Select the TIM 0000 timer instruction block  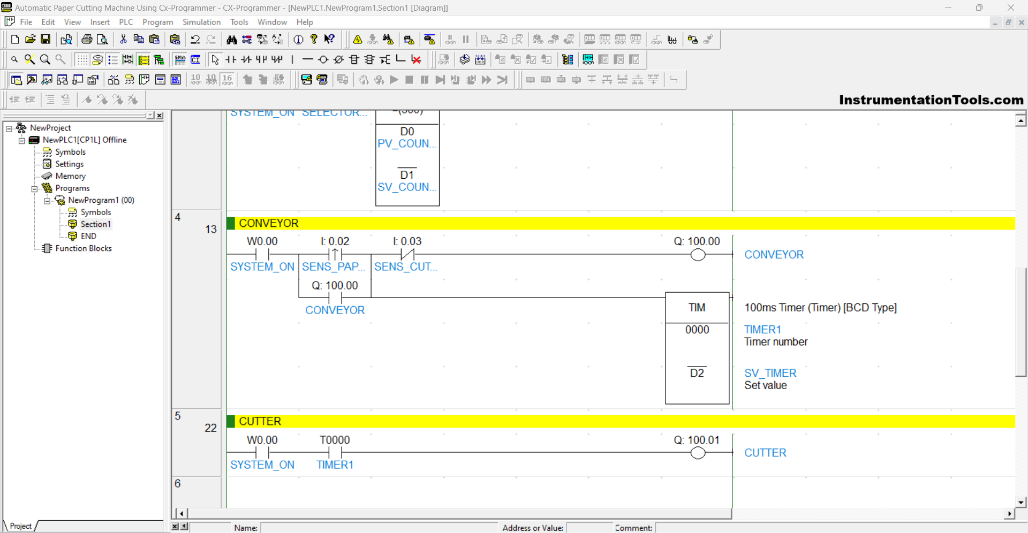[697, 348]
